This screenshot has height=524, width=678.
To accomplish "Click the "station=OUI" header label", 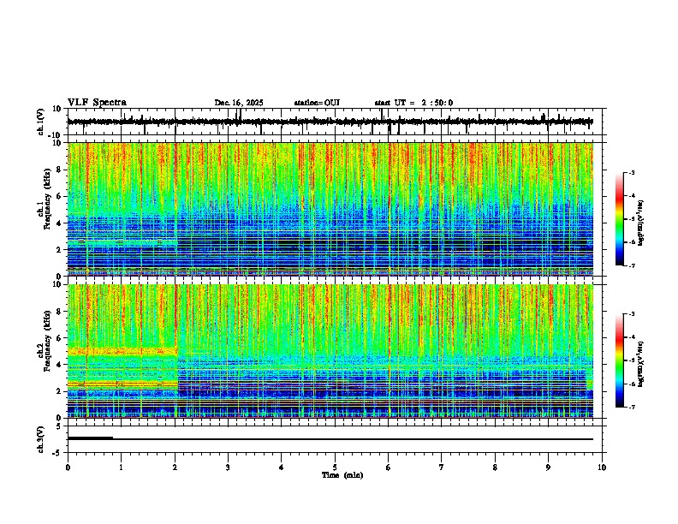I will tap(317, 103).
